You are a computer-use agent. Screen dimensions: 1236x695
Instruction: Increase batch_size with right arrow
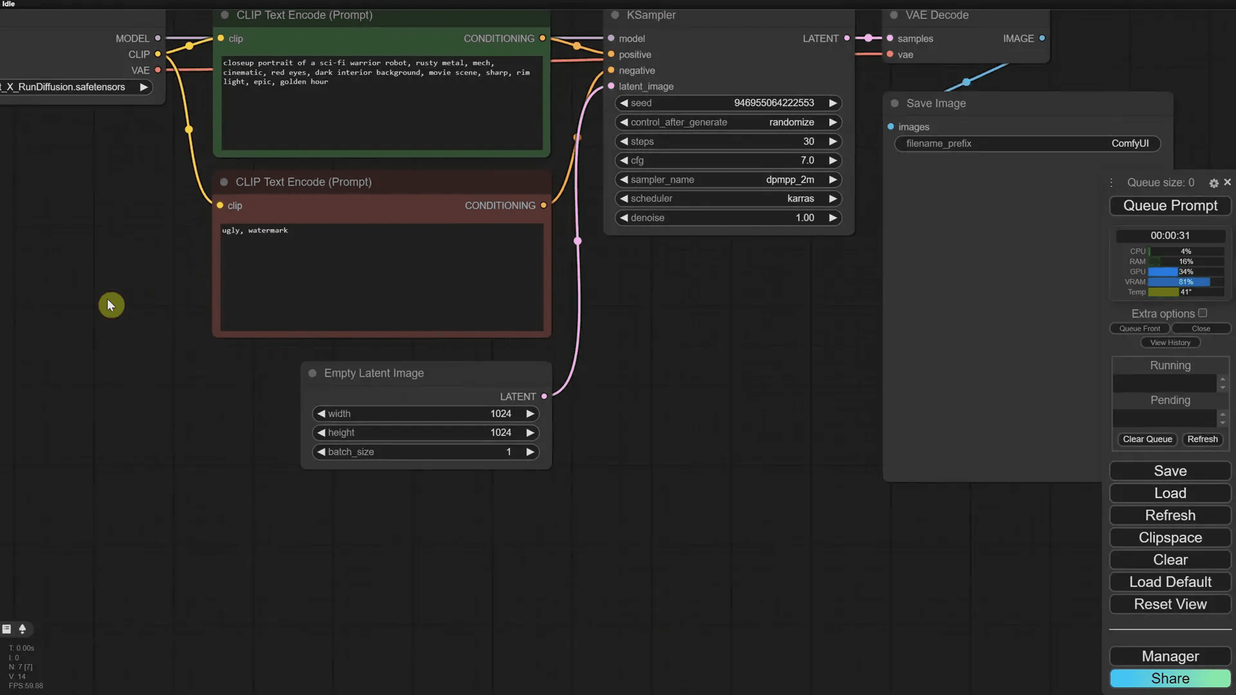pos(530,452)
